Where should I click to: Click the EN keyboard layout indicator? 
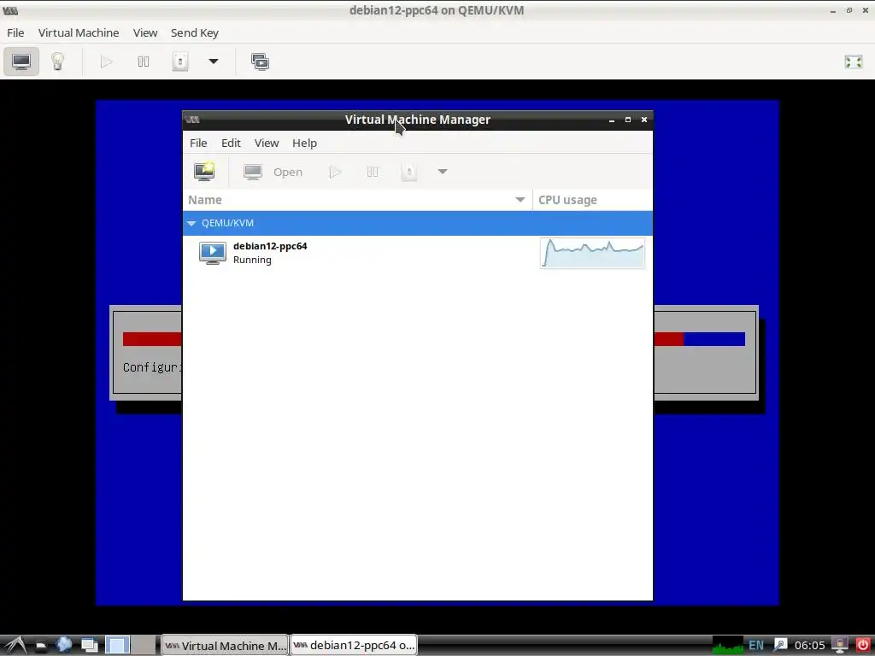756,646
